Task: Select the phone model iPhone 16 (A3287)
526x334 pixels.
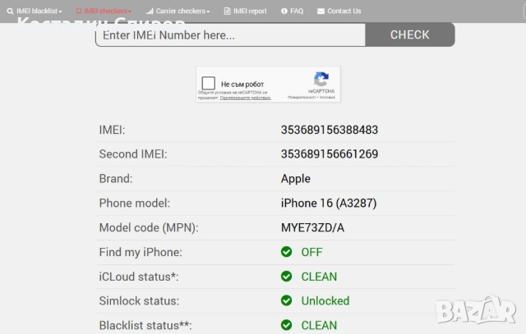Action: tap(329, 203)
